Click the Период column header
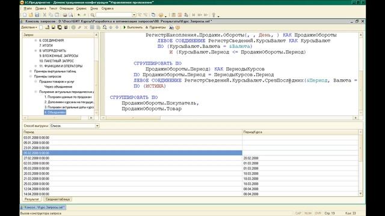Image resolution: width=385 pixels, height=216 pixels. (x=132, y=132)
